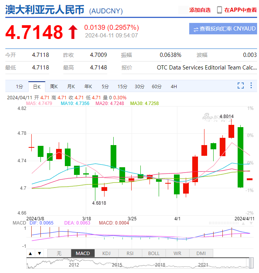259x273 pixels.
Task: Click the phone icon beside 在APP中查看
Action: click(219, 10)
